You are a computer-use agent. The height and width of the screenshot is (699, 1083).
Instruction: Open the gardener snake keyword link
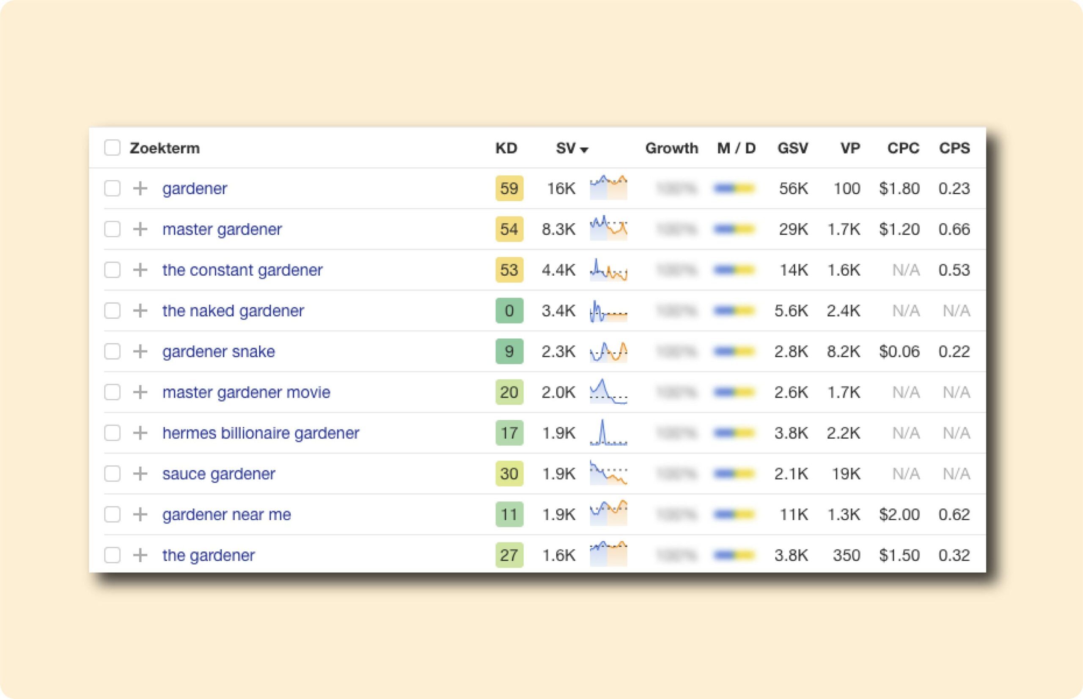pos(218,351)
